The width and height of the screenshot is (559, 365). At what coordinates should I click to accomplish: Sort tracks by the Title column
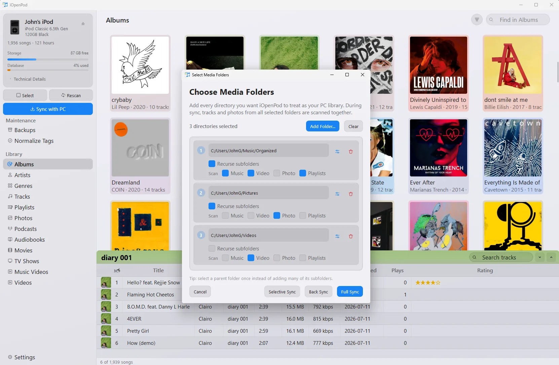158,270
